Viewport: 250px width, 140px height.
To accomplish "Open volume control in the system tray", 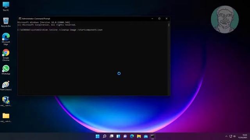I will [x=234, y=136].
